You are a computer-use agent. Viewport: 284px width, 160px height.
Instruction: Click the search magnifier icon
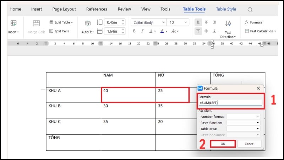click(250, 10)
